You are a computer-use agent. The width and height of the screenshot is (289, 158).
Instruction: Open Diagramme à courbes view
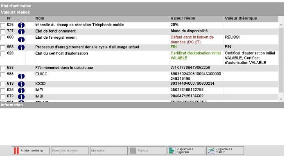pos(225,151)
